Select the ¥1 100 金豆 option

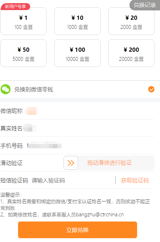tap(24, 21)
